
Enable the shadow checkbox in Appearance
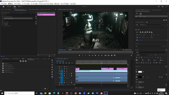(x=137, y=87)
